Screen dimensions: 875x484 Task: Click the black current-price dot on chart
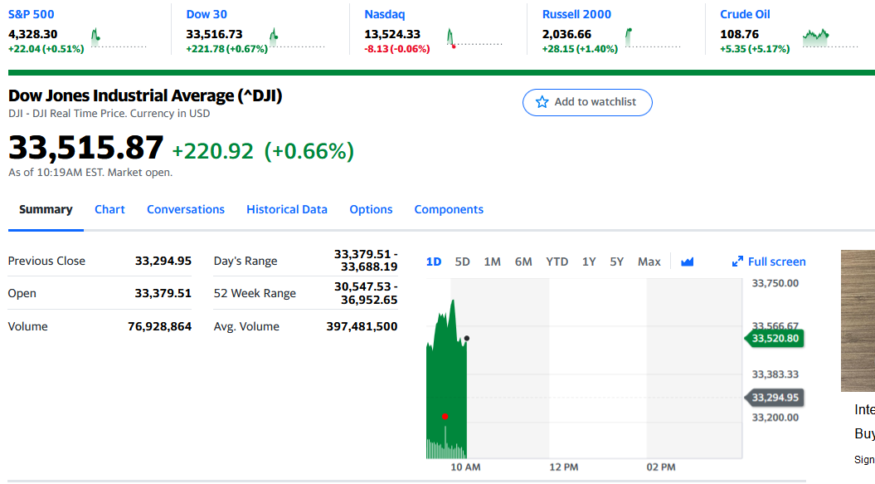point(466,338)
